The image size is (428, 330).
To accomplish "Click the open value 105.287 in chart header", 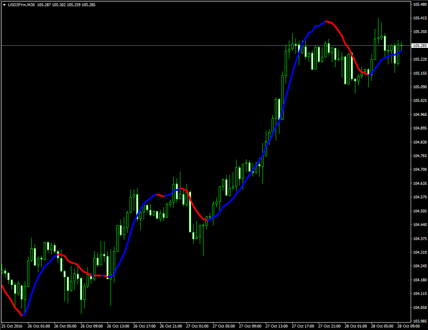I will pos(44,5).
